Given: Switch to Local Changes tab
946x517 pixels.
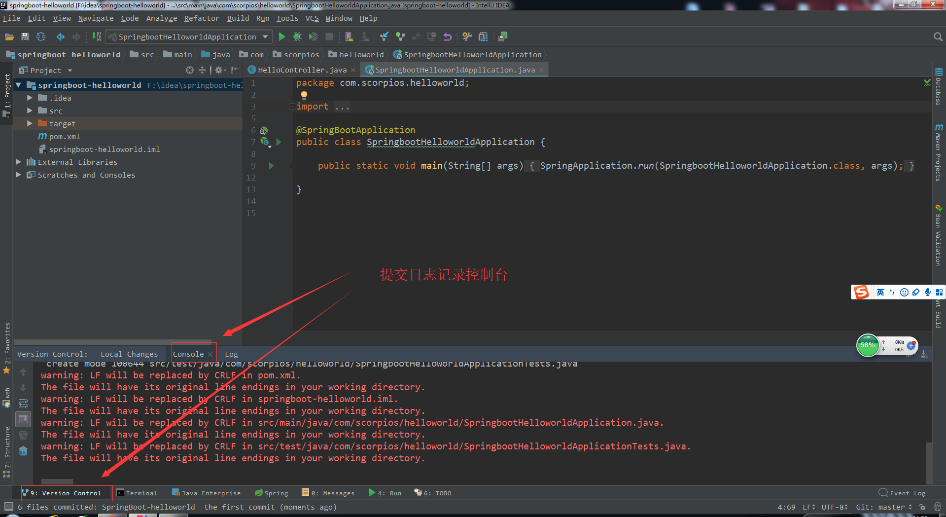Looking at the screenshot, I should 129,354.
